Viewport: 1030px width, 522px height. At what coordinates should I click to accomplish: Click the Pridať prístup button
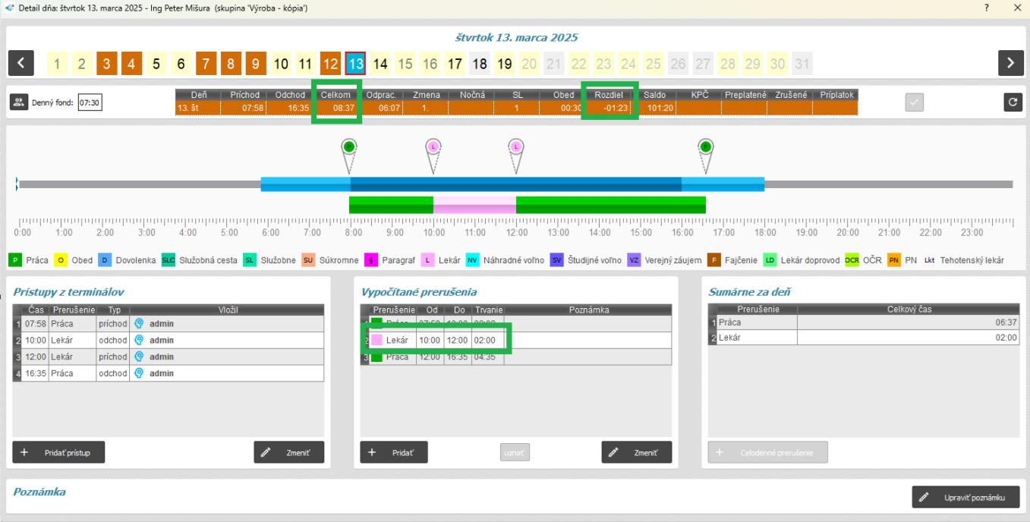point(58,451)
